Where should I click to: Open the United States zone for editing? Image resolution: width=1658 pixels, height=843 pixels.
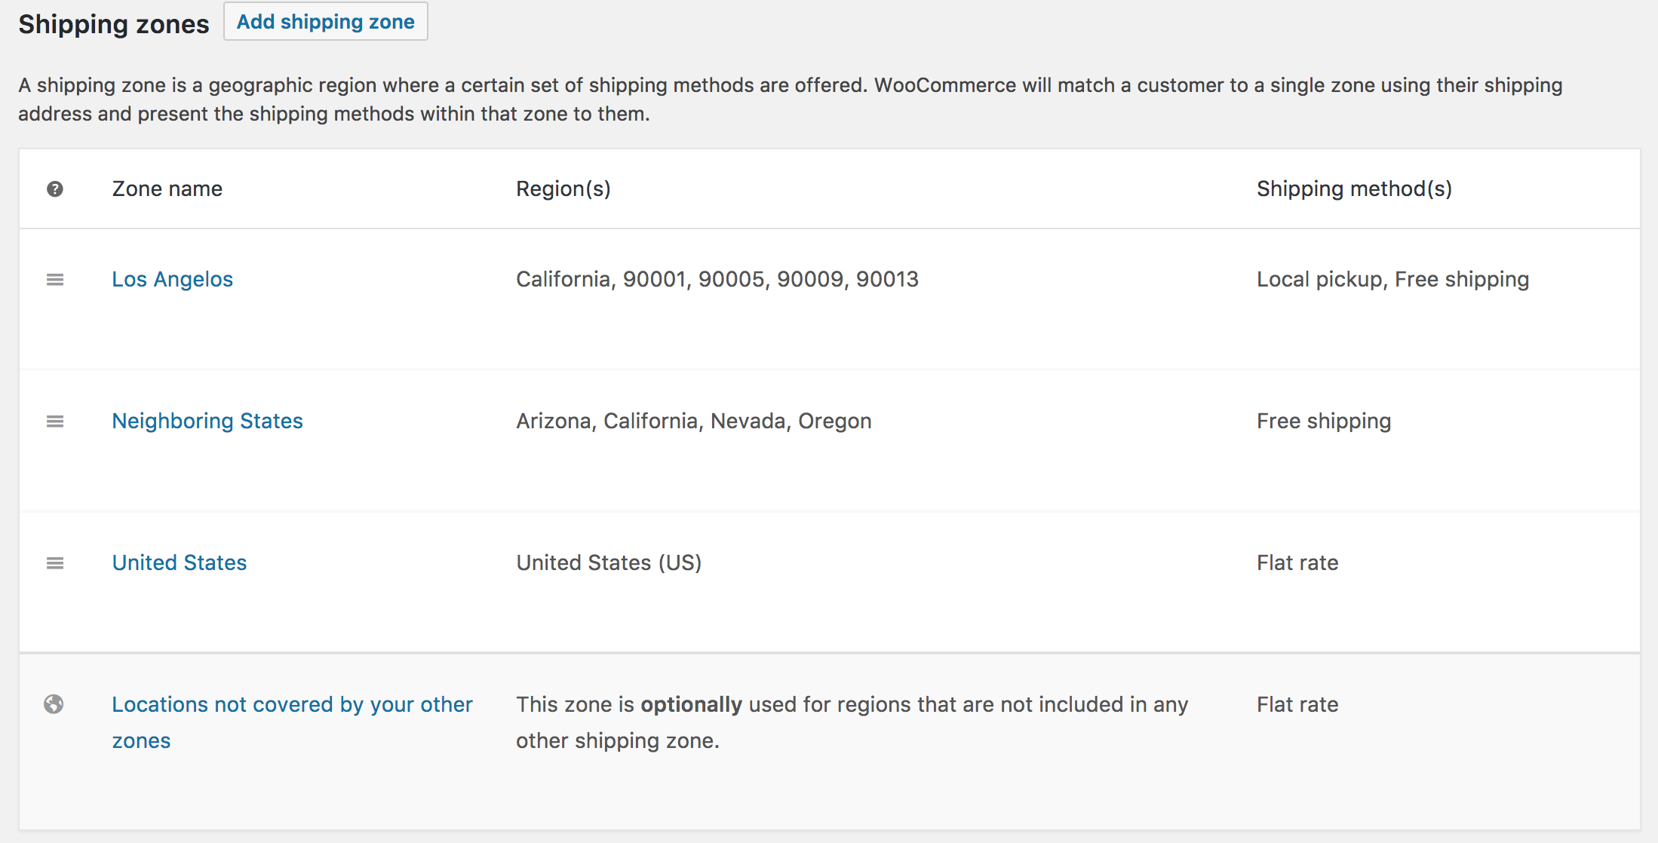[179, 563]
